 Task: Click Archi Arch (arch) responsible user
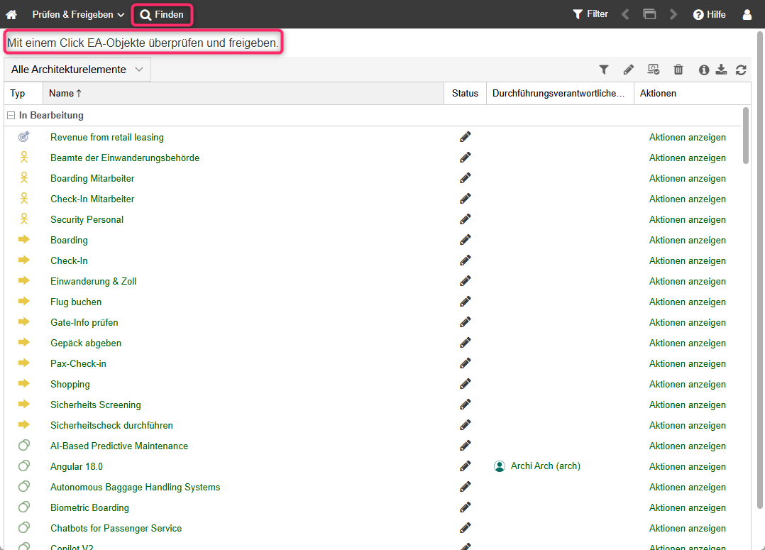[x=545, y=466]
